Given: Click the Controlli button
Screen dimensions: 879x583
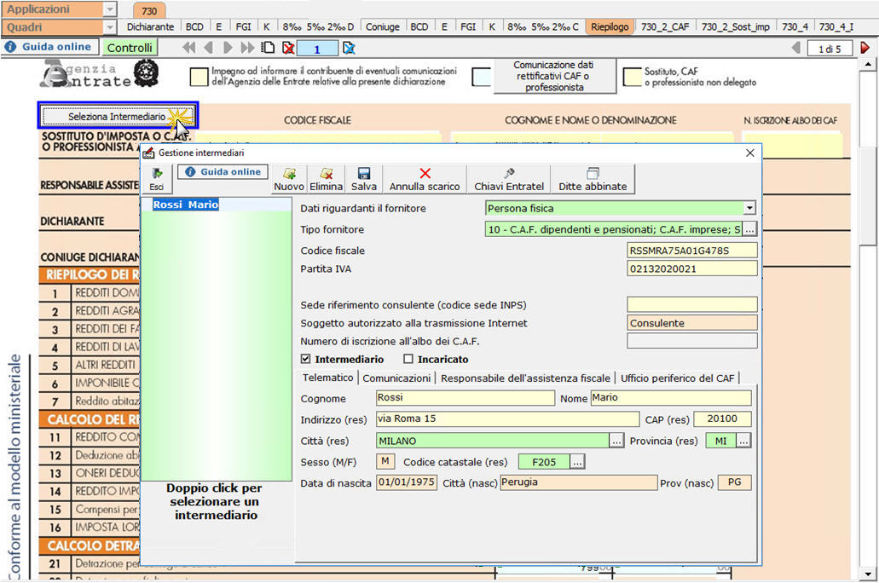Looking at the screenshot, I should [130, 48].
